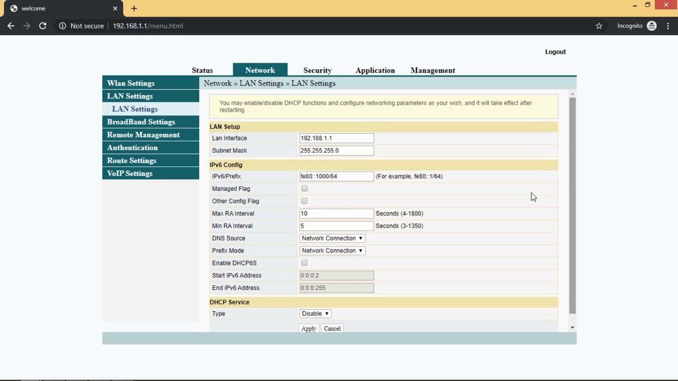The image size is (678, 381).
Task: Go back to the previous page
Action: tap(11, 26)
